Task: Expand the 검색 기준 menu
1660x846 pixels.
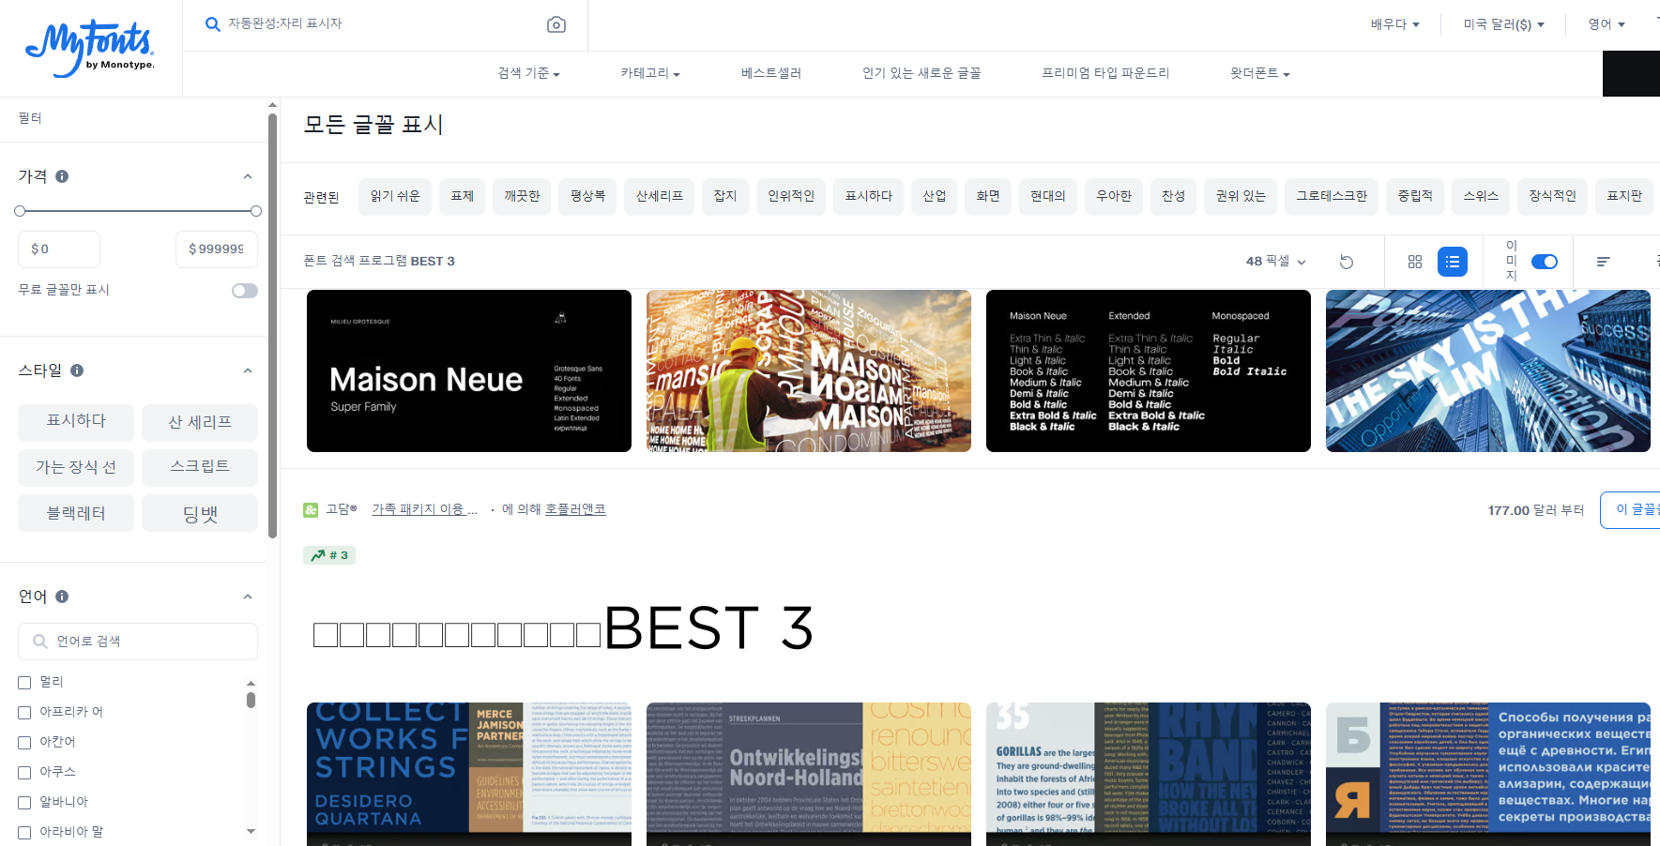Action: coord(528,73)
